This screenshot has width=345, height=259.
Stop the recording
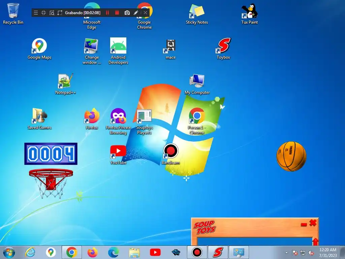coord(117,13)
